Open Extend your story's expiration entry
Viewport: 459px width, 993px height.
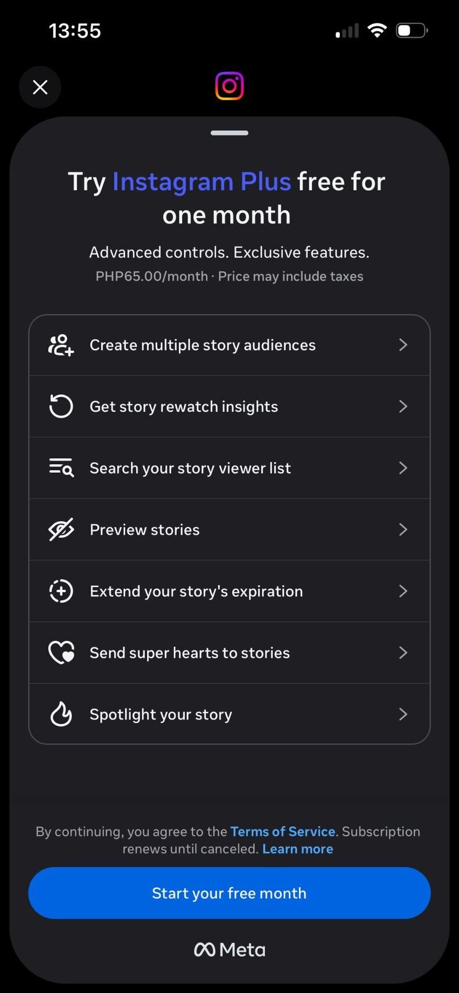click(x=196, y=591)
